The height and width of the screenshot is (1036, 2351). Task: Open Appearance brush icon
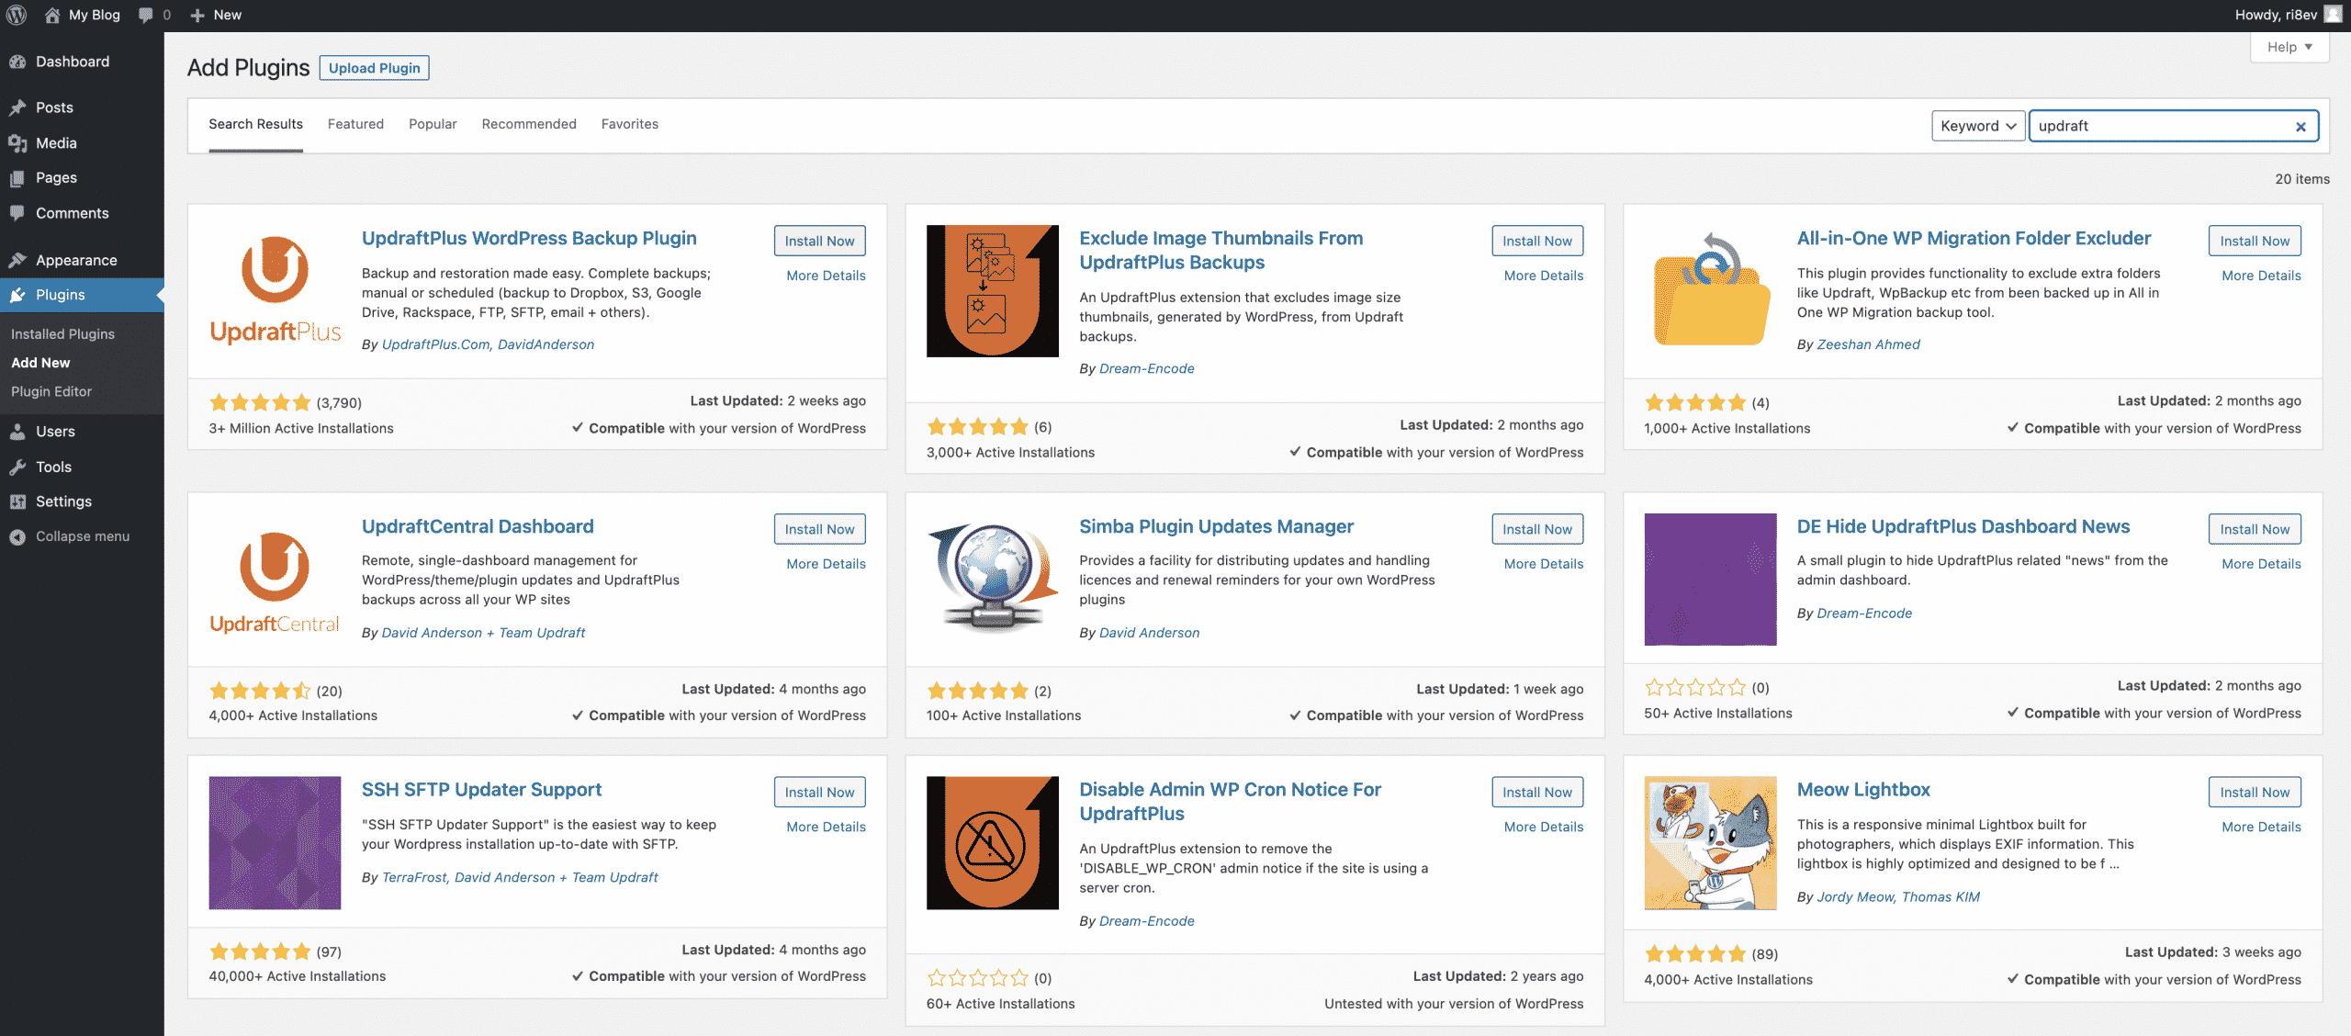[17, 260]
